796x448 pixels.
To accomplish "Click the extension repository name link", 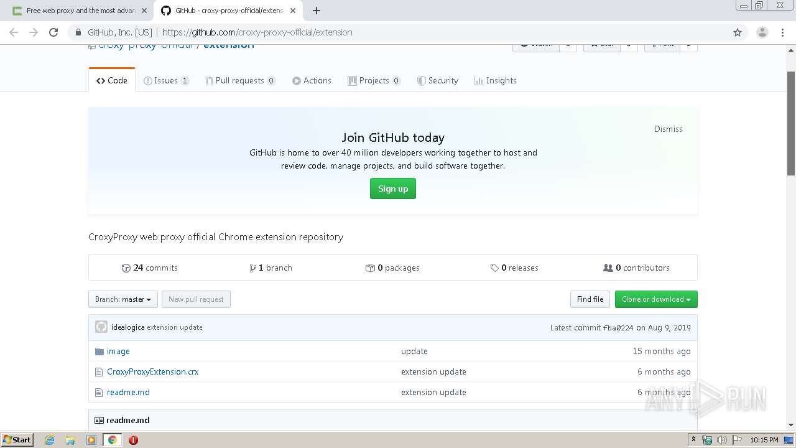I will tap(228, 45).
